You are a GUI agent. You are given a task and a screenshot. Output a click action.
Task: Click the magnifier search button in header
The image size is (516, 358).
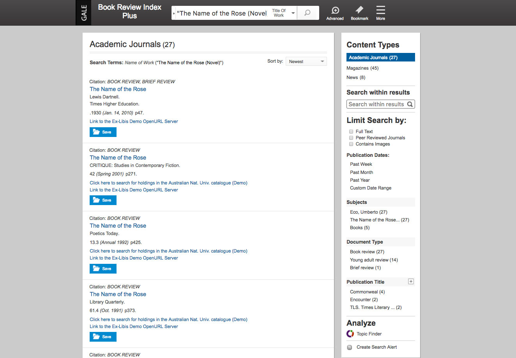[307, 13]
